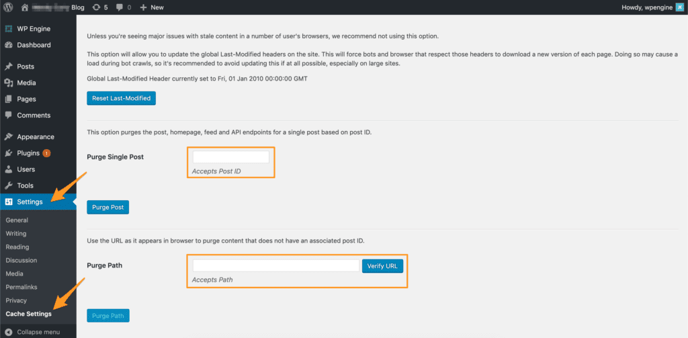Open the Posts sidebar menu
Viewport: 688px width, 338px height.
26,67
